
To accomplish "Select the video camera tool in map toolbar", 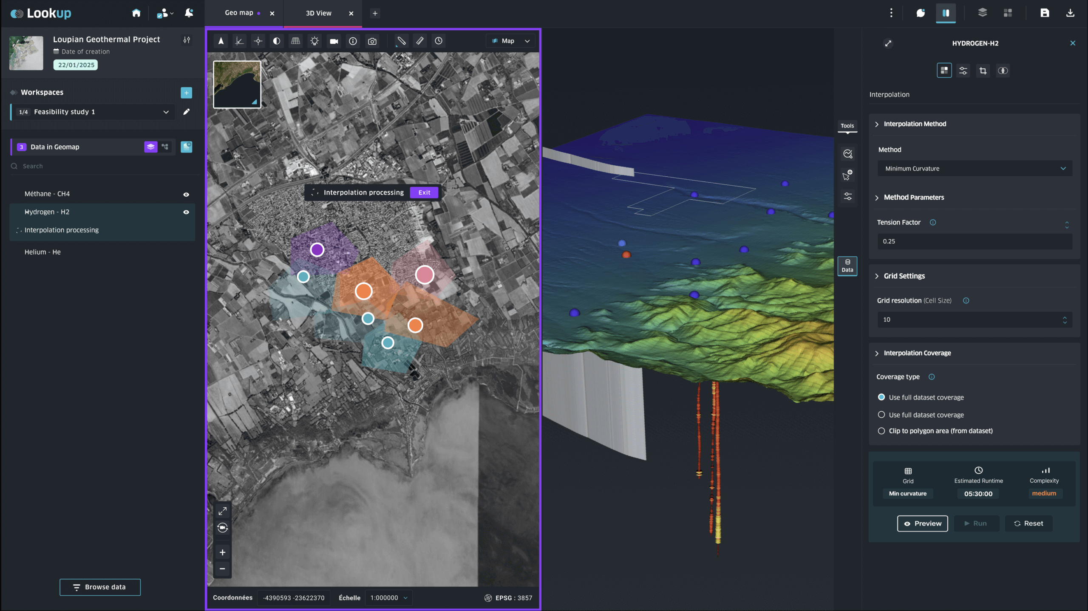I will (x=334, y=41).
